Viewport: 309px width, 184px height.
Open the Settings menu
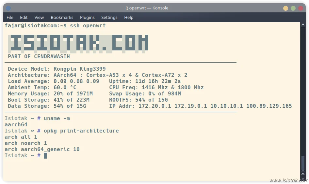(x=109, y=17)
